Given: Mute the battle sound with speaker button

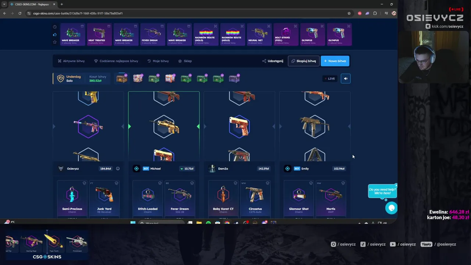Looking at the screenshot, I should point(346,78).
